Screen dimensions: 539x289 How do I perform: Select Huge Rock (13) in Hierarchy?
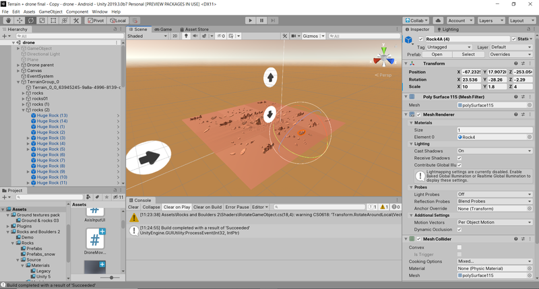(x=53, y=116)
